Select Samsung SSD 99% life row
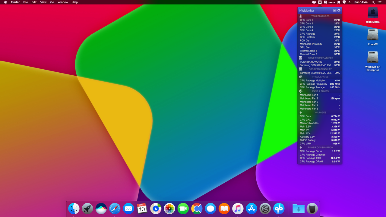 pyautogui.click(x=320, y=73)
